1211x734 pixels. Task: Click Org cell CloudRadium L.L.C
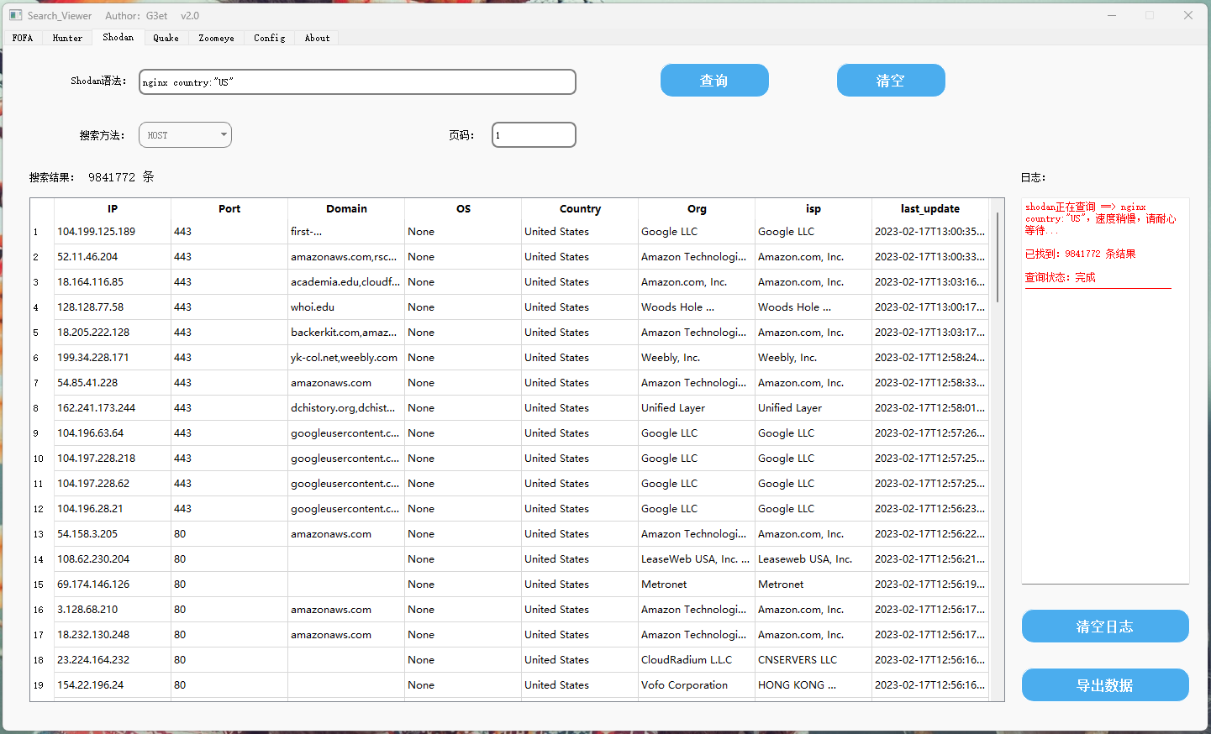[697, 660]
